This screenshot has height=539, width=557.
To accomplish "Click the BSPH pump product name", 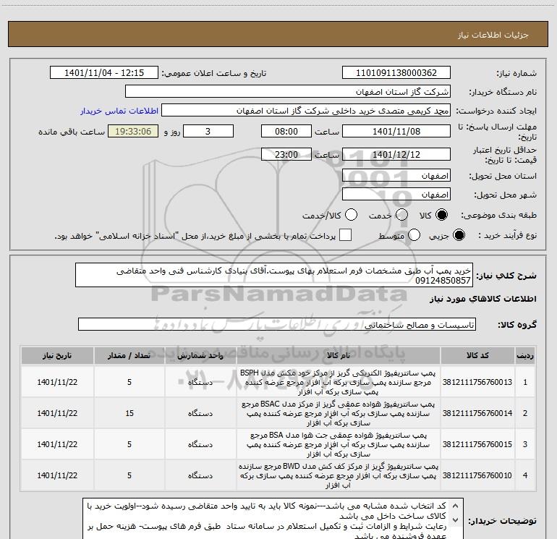I will coord(339,382).
